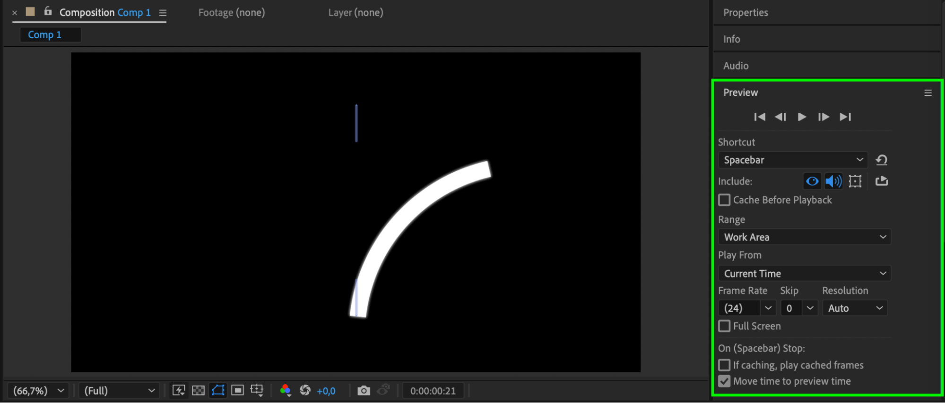Toggle Include video eye icon
The width and height of the screenshot is (945, 403).
812,181
